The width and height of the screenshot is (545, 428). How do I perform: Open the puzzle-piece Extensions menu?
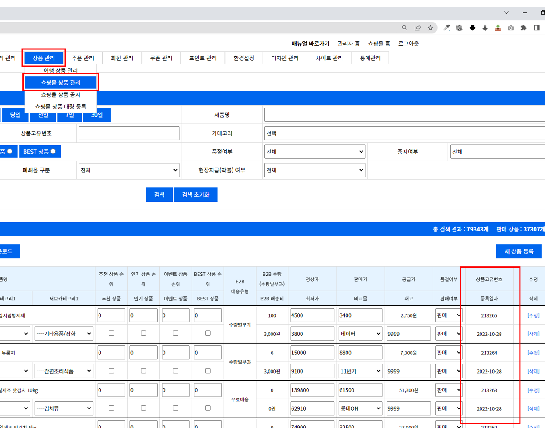click(524, 28)
